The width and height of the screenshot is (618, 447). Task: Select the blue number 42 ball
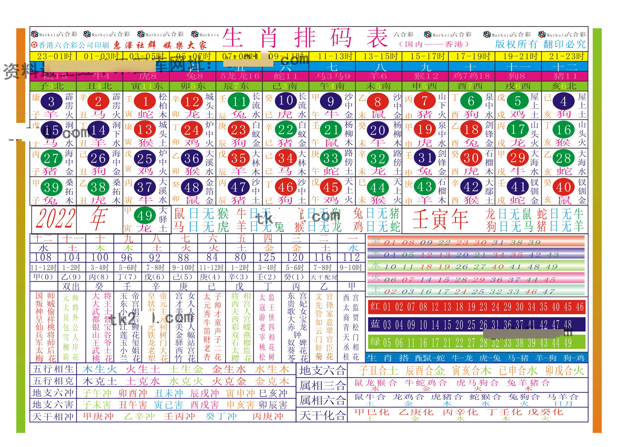tap(471, 187)
